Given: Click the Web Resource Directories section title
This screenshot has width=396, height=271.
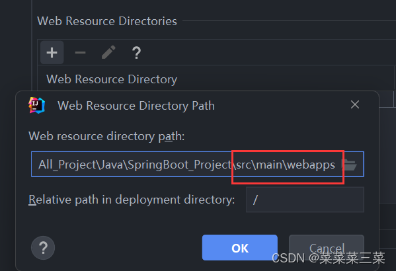Looking at the screenshot, I should click(x=107, y=21).
